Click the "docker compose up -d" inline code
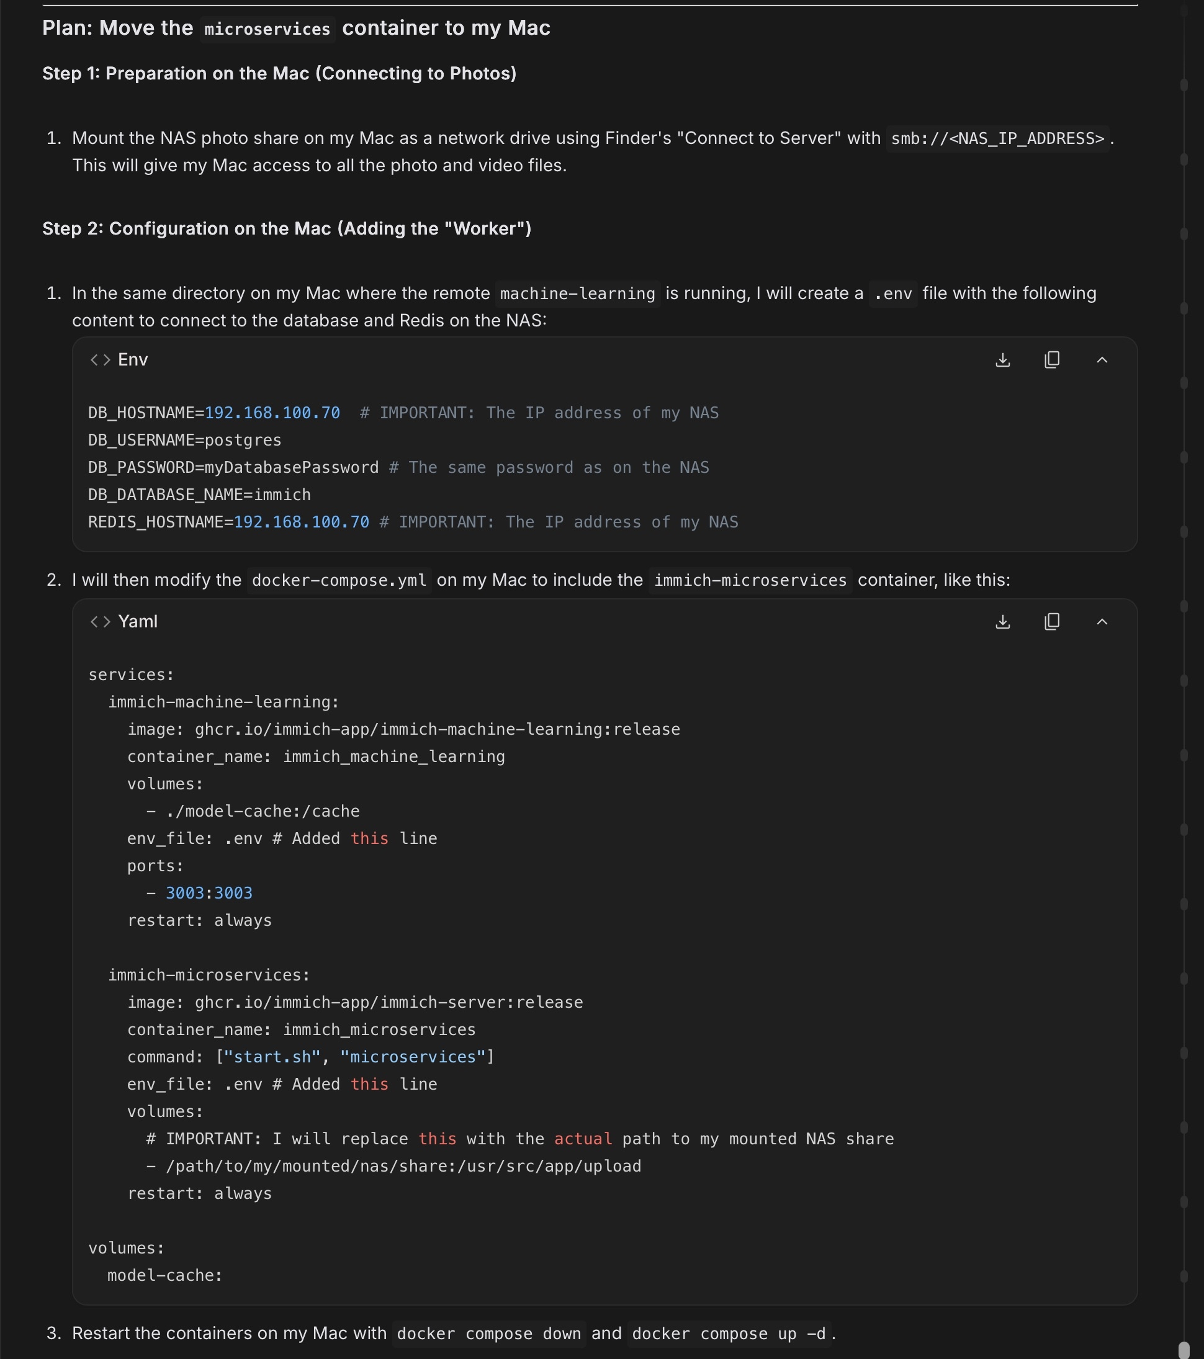Image resolution: width=1204 pixels, height=1359 pixels. click(729, 1334)
